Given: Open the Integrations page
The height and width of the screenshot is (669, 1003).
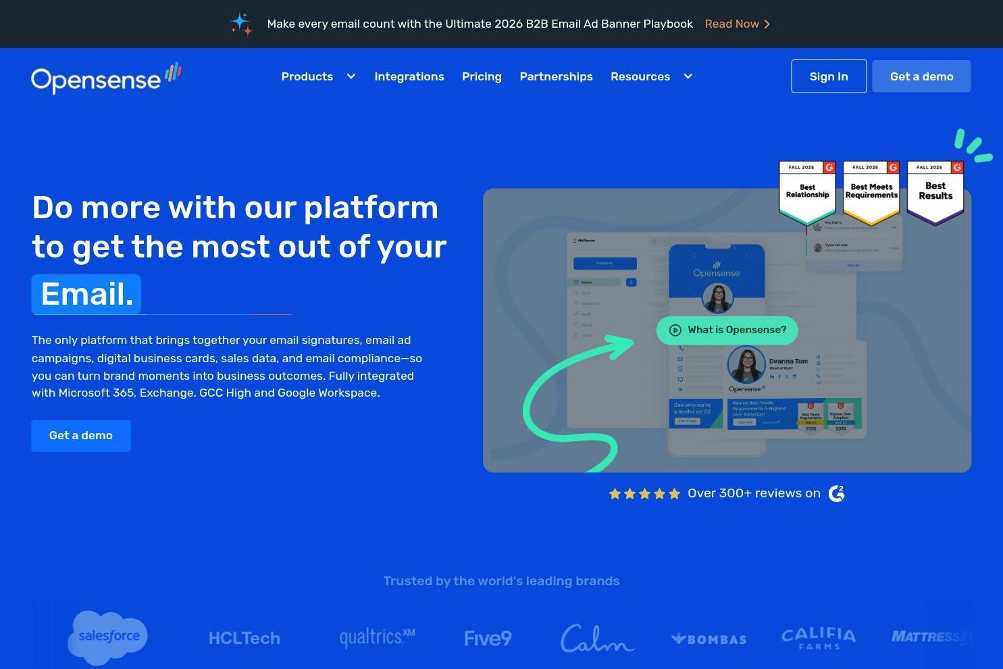Looking at the screenshot, I should point(409,76).
